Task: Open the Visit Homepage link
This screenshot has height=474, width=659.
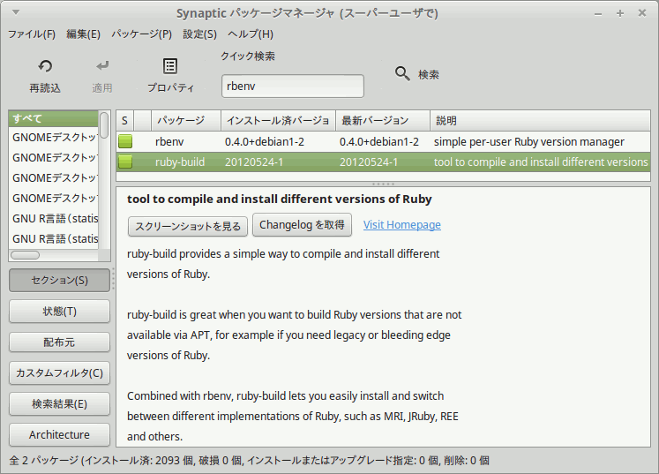Action: 401,225
